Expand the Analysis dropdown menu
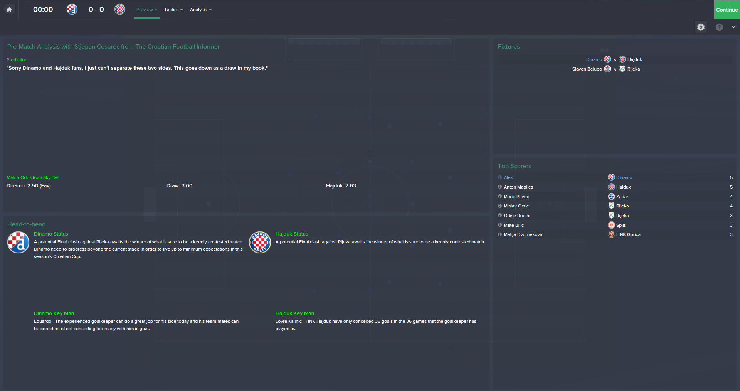Image resolution: width=740 pixels, height=391 pixels. pyautogui.click(x=201, y=10)
